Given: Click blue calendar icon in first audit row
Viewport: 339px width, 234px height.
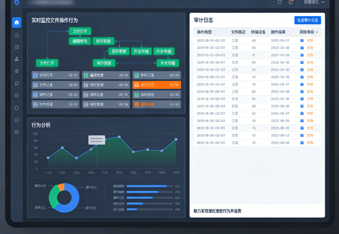Looking at the screenshot, I should tap(302, 40).
